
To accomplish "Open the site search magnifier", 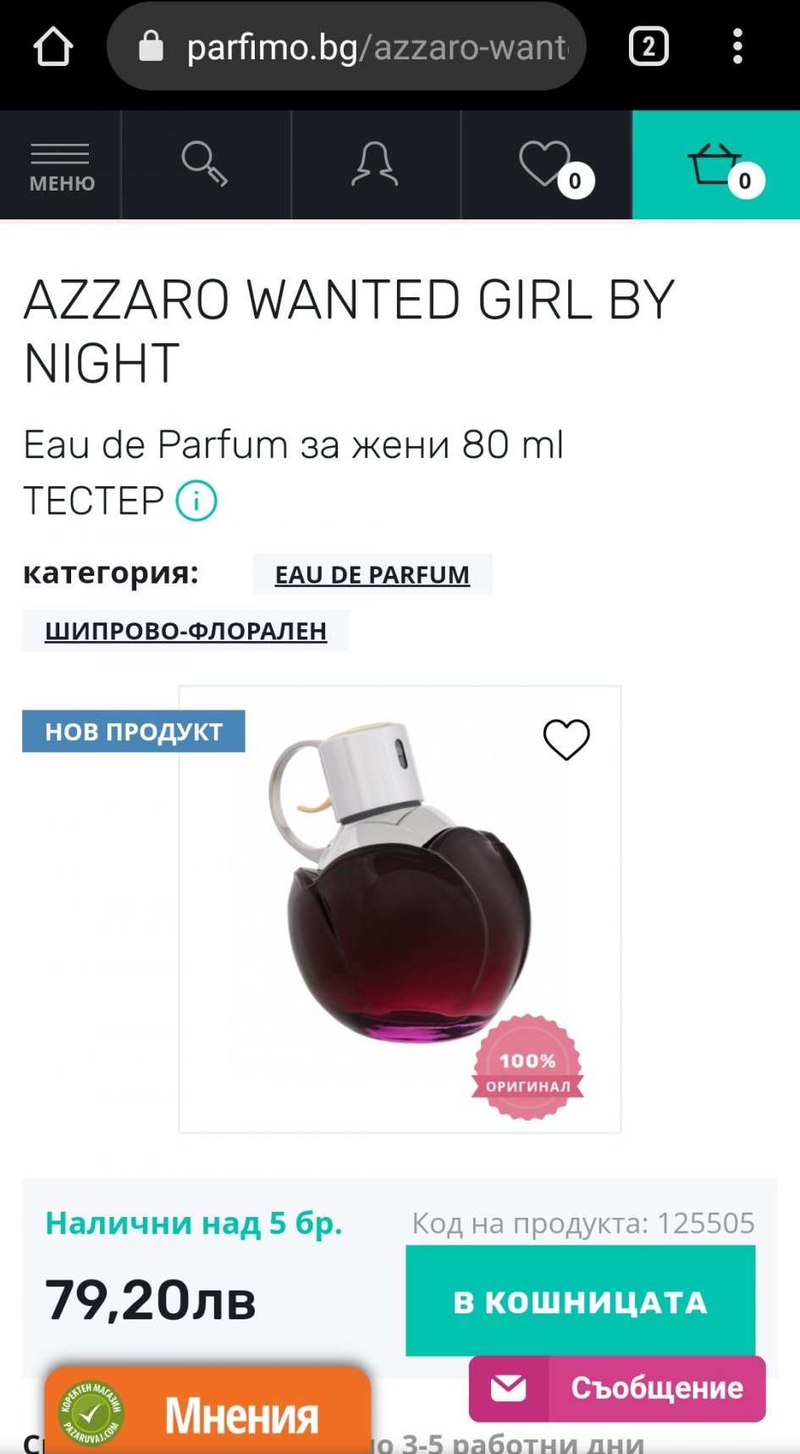I will coord(205,164).
